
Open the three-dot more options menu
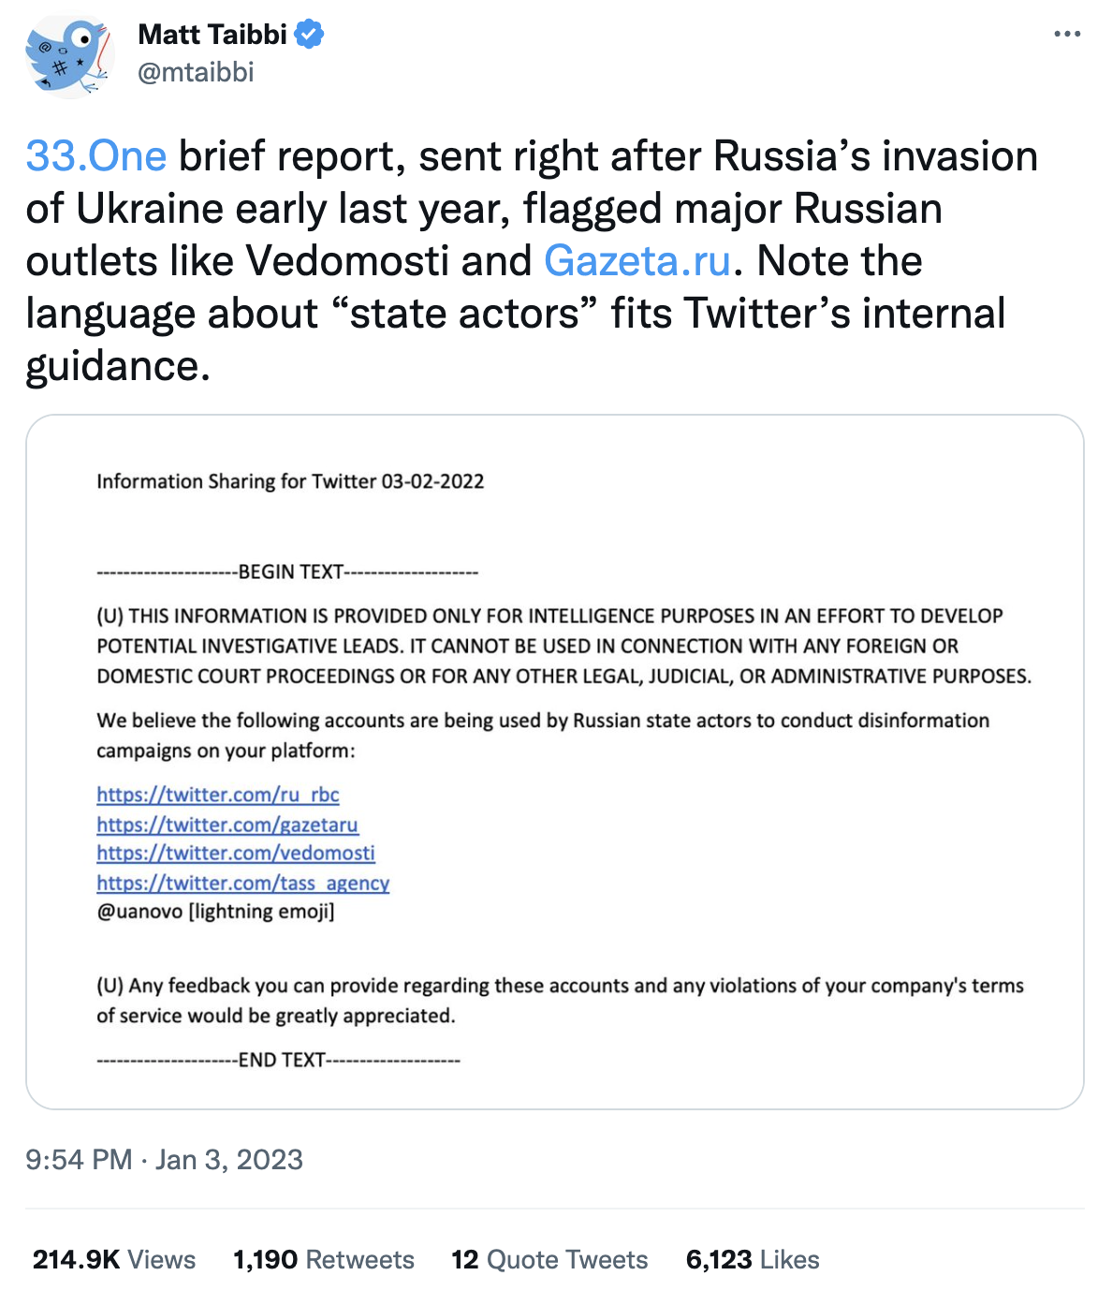[x=1067, y=35]
